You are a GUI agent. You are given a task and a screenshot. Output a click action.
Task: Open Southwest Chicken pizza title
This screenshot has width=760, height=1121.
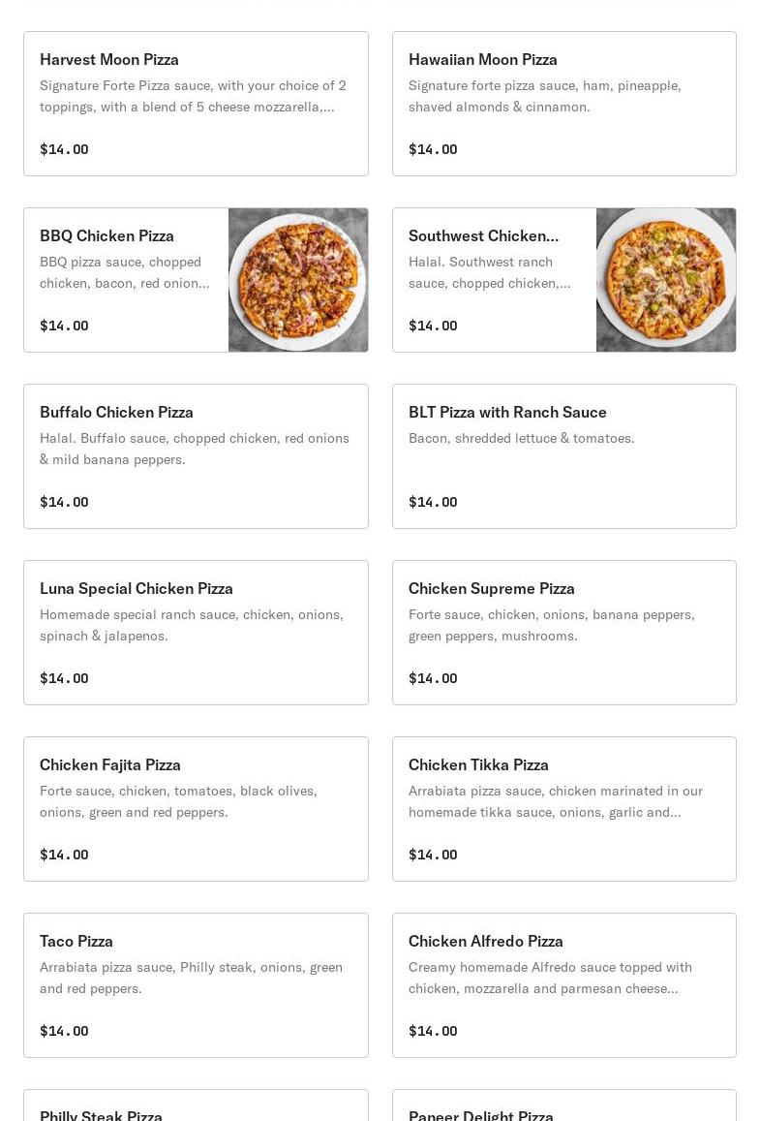pyautogui.click(x=483, y=236)
